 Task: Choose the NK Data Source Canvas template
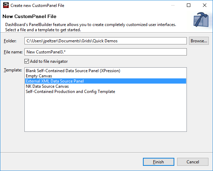[x=47, y=86]
